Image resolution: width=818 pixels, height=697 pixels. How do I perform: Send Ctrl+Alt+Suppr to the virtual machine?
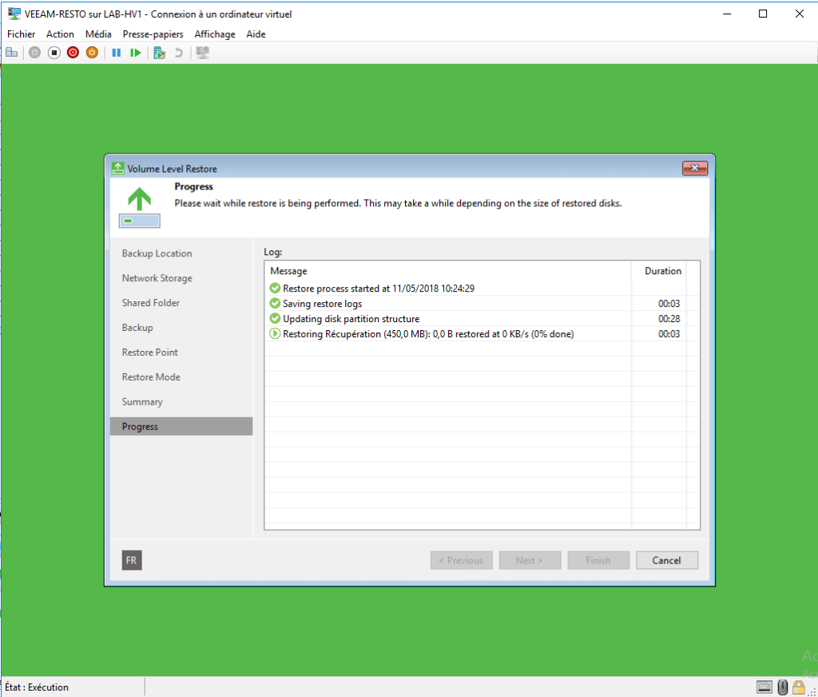tap(12, 52)
